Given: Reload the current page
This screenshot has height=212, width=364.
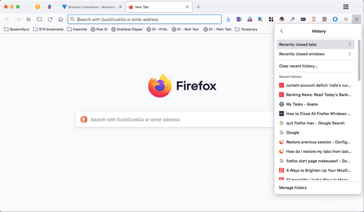Looking at the screenshot, I should [50, 19].
